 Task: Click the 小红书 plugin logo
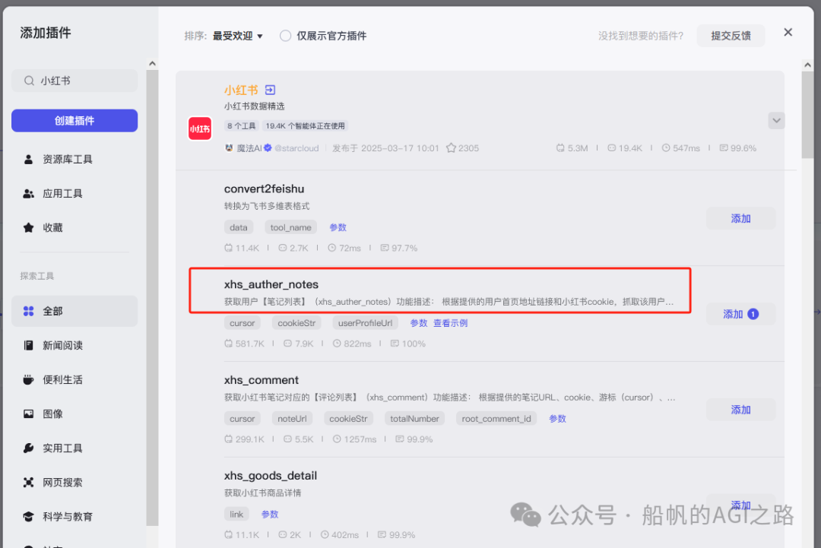tap(200, 128)
